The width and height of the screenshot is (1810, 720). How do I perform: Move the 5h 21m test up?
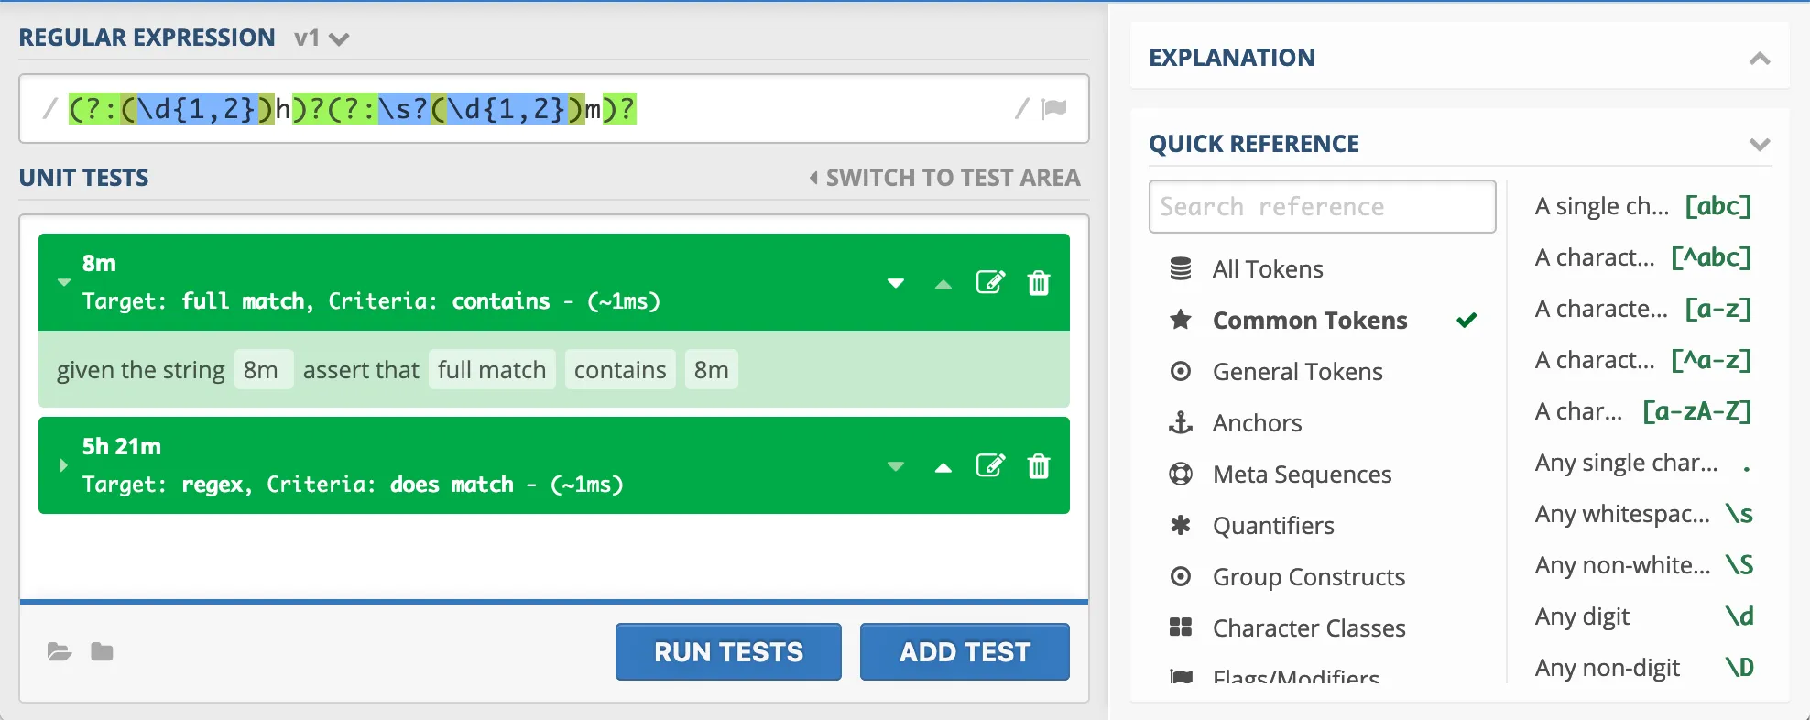[943, 467]
